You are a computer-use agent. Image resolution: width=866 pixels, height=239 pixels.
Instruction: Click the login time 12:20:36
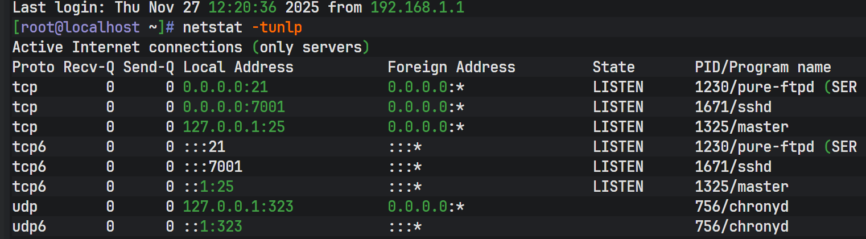coord(242,8)
